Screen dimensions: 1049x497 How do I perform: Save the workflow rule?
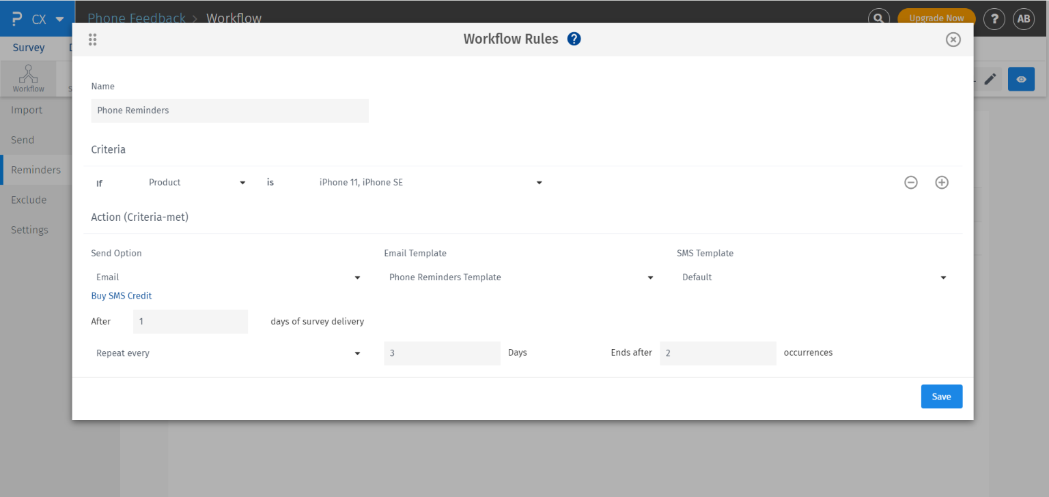tap(941, 396)
